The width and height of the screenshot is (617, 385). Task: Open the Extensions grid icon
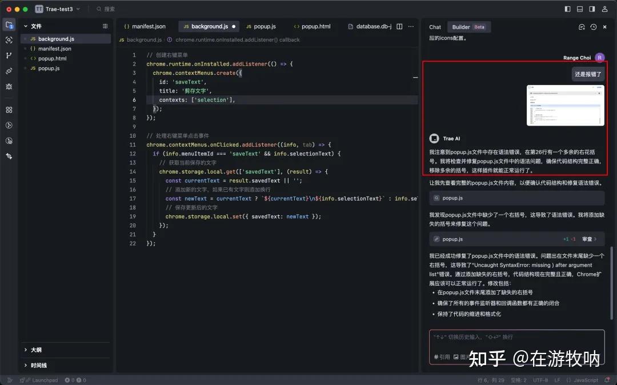click(x=9, y=109)
